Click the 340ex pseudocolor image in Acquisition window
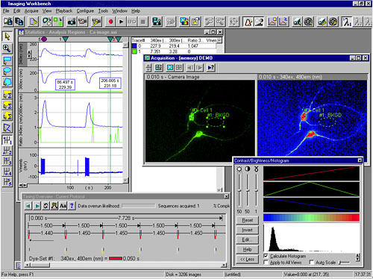The width and height of the screenshot is (373, 279). 313,118
